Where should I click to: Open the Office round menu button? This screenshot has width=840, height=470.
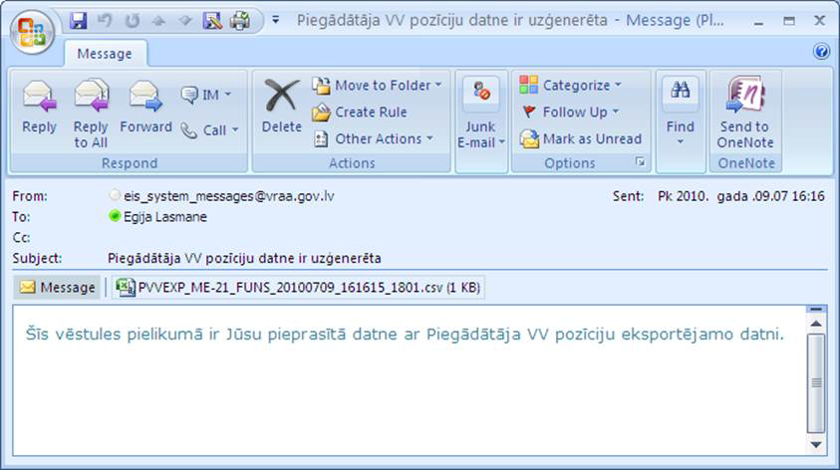(x=34, y=29)
